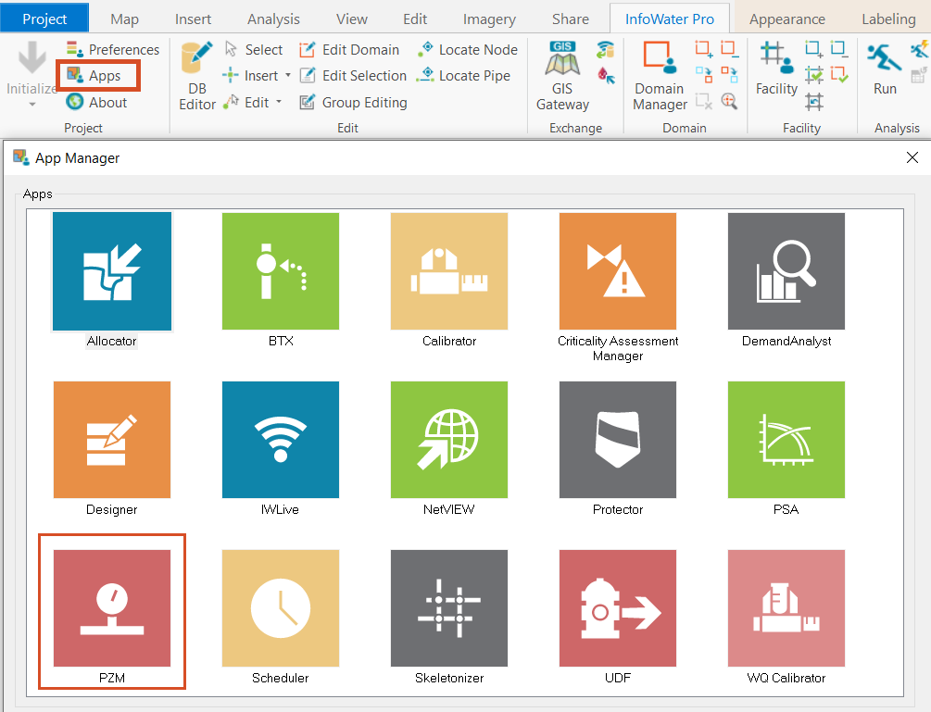
Task: Close the App Manager window
Action: 912,157
